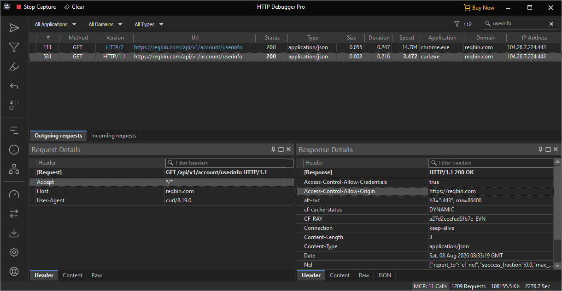This screenshot has width=562, height=291.
Task: Open the lifebuoy help icon
Action: (x=14, y=271)
